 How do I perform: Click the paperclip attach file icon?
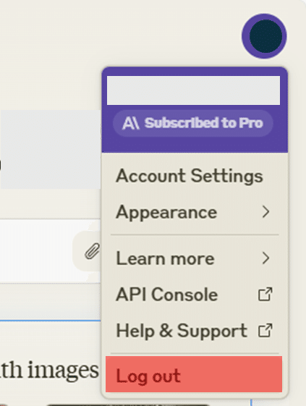tap(92, 251)
